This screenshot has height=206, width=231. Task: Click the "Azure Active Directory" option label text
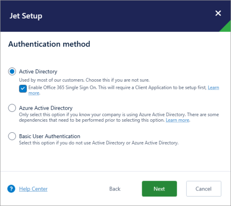tap(46, 108)
